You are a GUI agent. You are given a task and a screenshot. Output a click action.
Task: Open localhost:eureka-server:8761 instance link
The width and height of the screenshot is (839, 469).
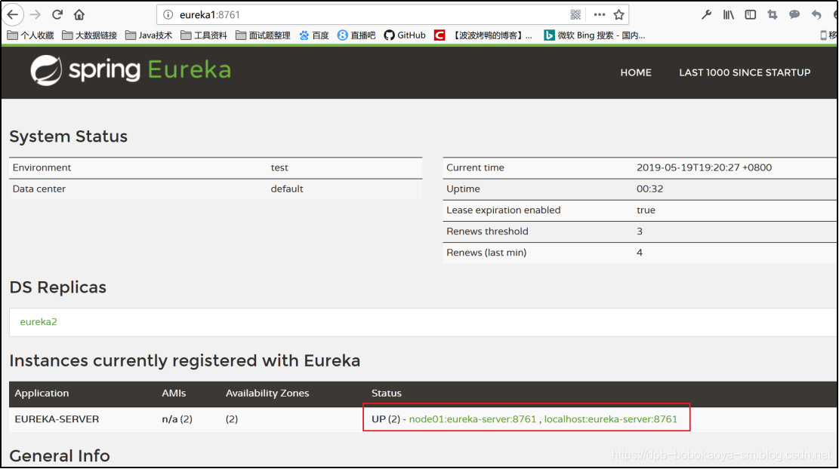(610, 419)
